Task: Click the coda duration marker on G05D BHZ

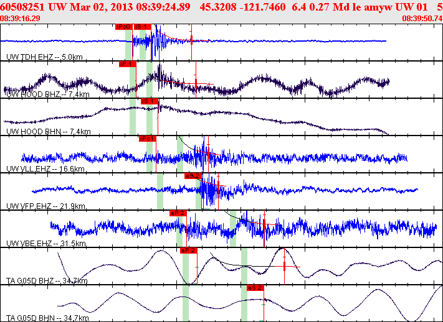Action: click(285, 267)
